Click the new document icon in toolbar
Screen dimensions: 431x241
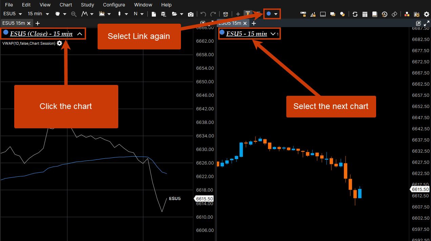[x=154, y=14]
